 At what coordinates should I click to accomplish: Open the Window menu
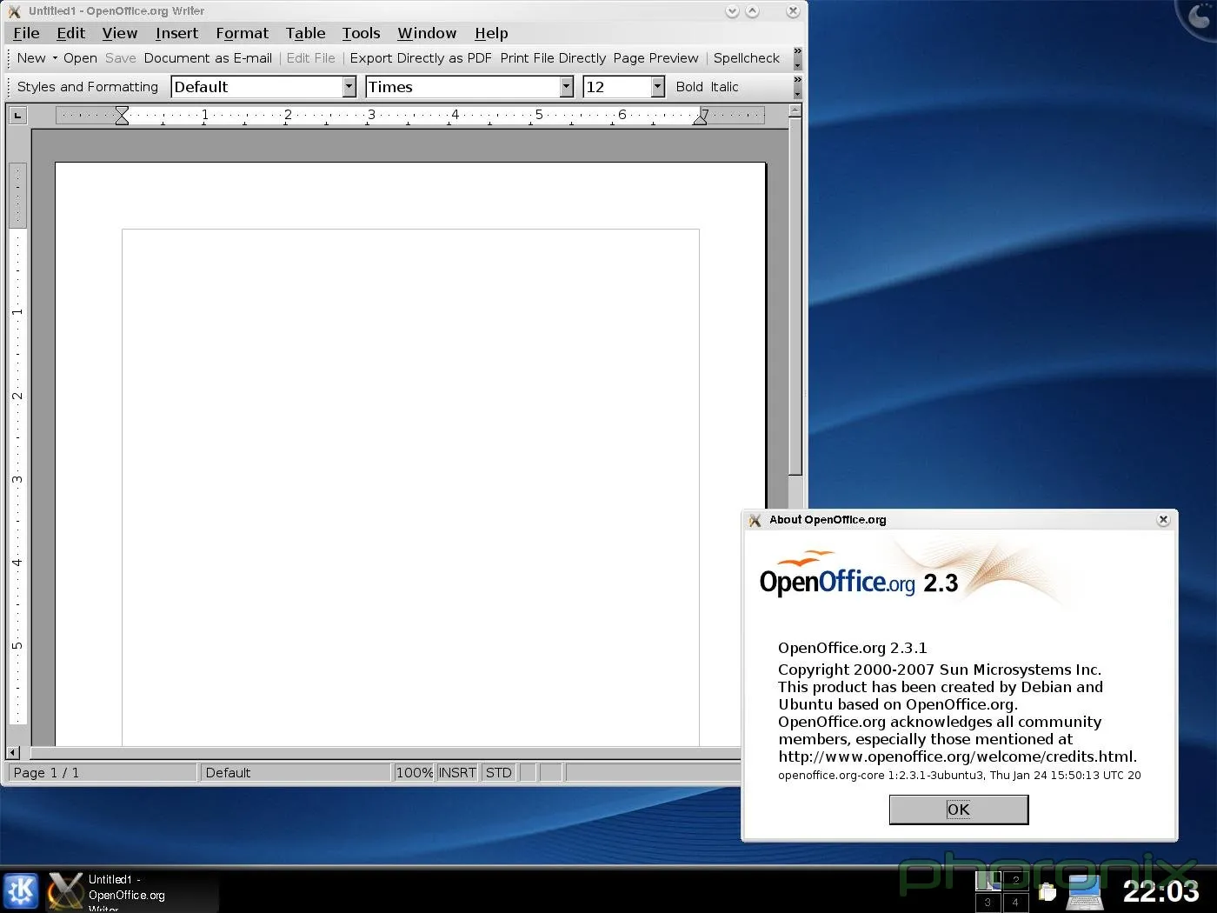[427, 33]
